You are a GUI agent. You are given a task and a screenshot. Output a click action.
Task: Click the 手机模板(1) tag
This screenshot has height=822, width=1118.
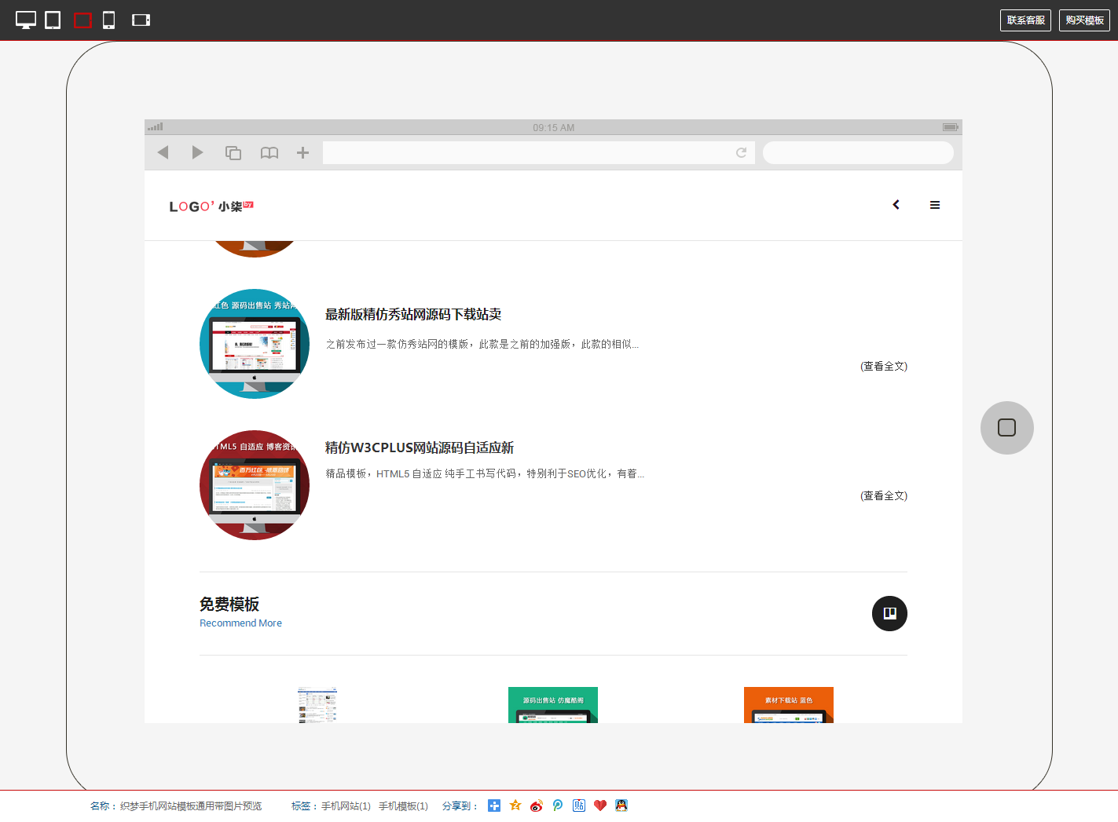pos(403,806)
